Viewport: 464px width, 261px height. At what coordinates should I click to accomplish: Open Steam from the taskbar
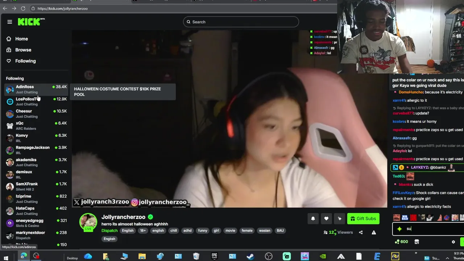click(x=250, y=257)
